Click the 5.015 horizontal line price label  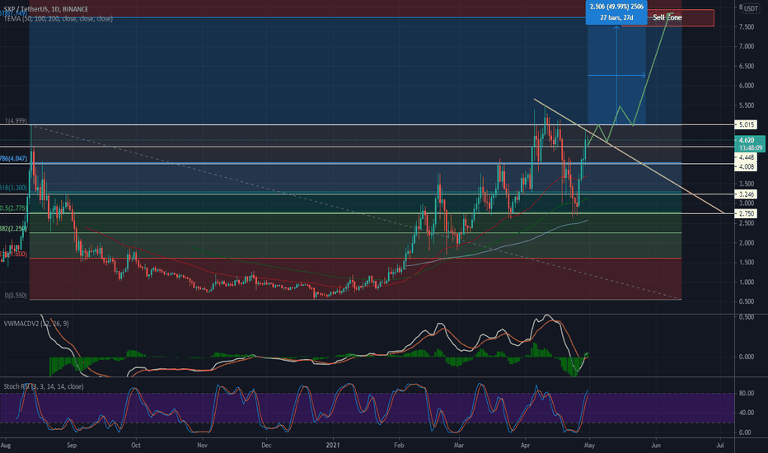point(746,125)
